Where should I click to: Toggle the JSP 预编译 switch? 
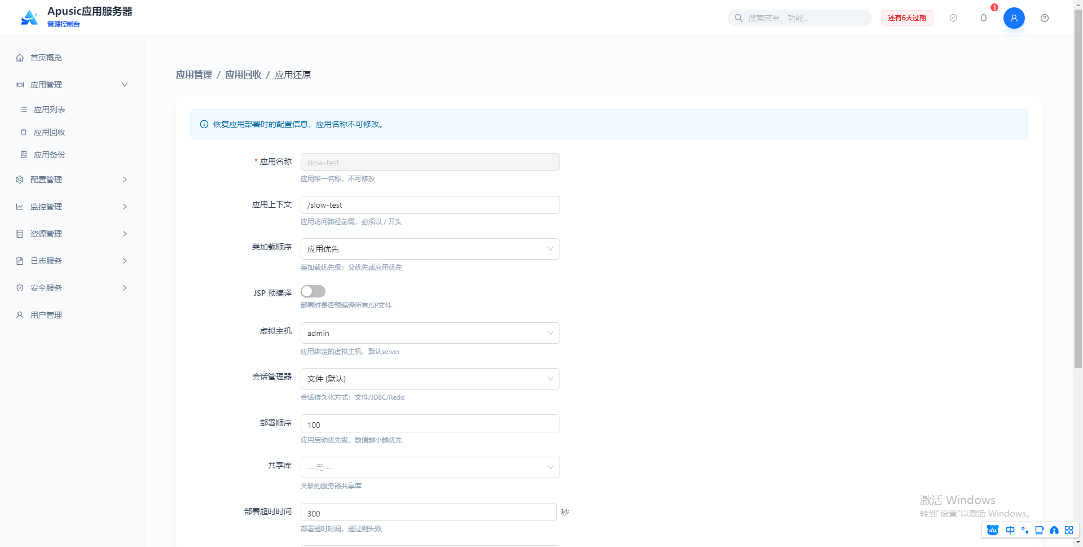point(313,291)
